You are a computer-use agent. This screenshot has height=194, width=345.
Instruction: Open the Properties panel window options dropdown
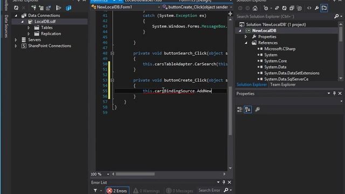pos(329,93)
